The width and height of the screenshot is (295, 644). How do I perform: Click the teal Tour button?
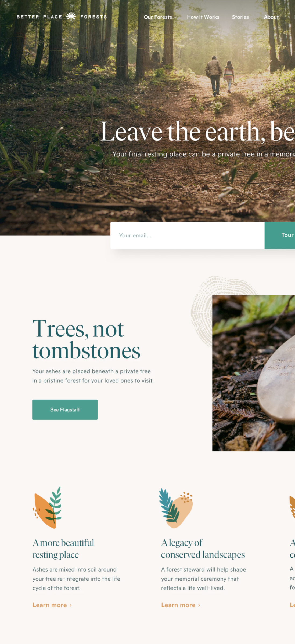click(x=280, y=235)
